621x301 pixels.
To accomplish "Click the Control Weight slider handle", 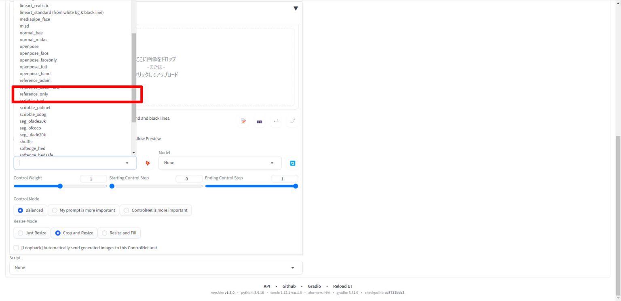I will tap(60, 186).
